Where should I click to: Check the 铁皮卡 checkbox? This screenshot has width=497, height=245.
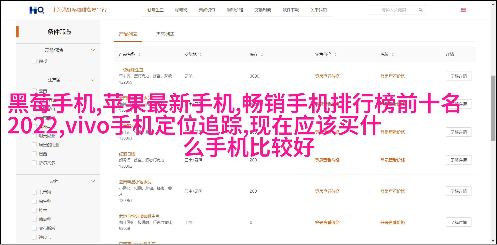coord(34,237)
